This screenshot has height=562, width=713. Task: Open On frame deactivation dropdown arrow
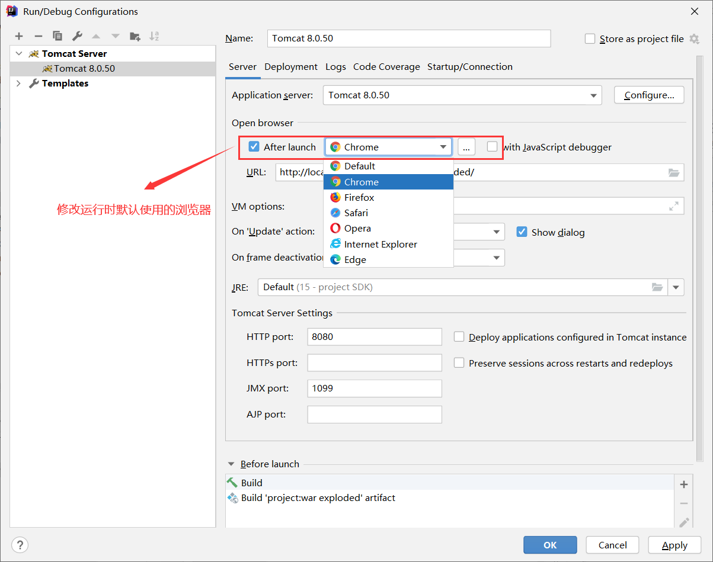(495, 258)
